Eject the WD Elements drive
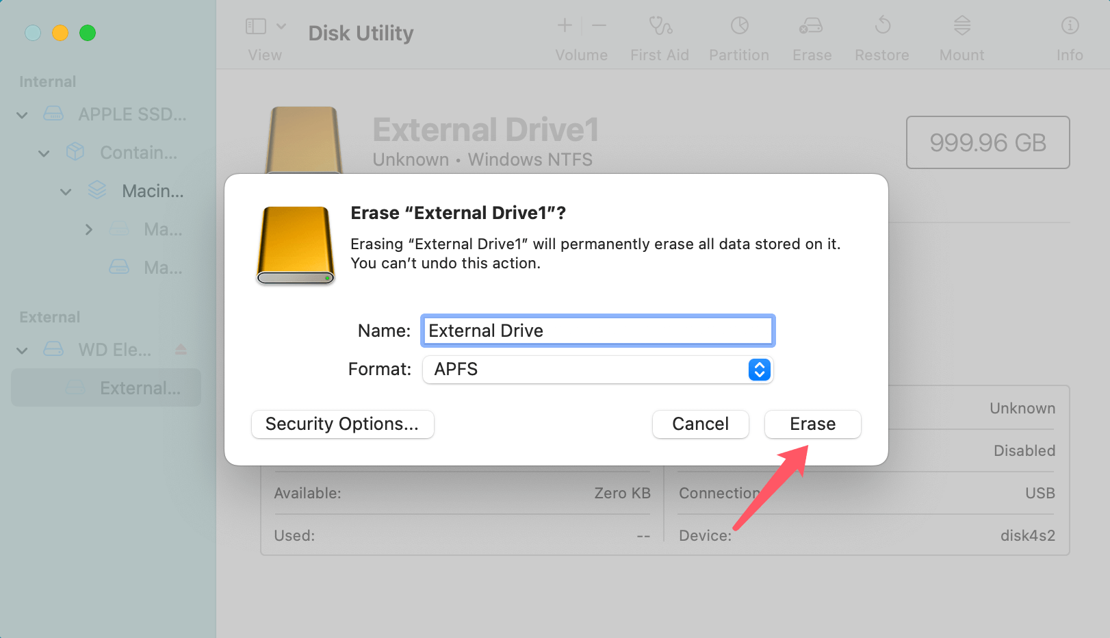The image size is (1110, 638). tap(180, 349)
